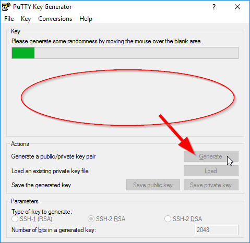The image size is (250, 243).
Task: Click the green randomness progress bar
Action: (x=125, y=53)
